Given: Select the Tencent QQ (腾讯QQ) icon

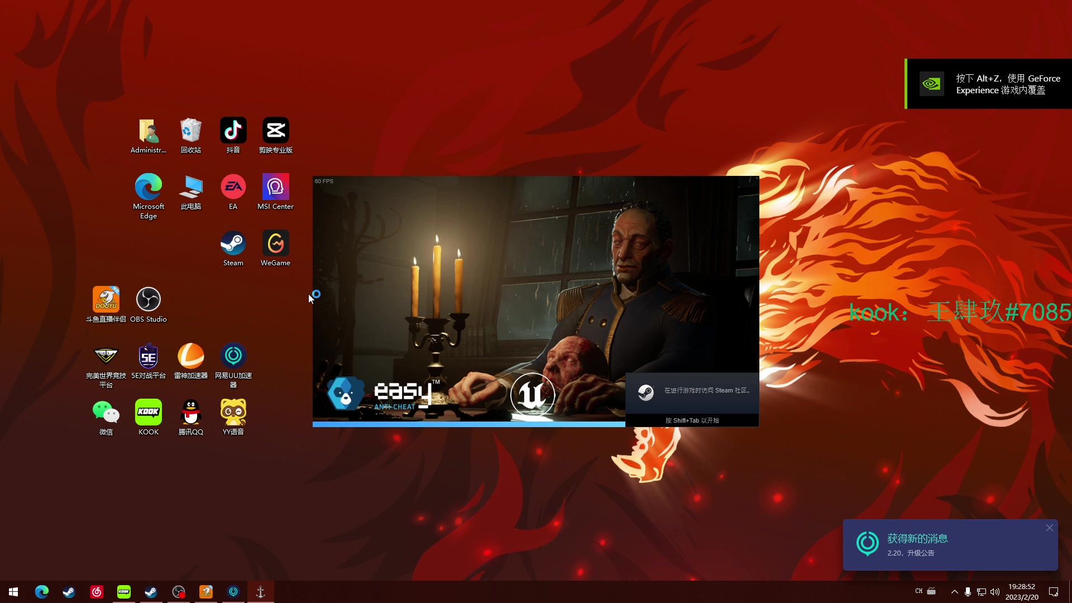Looking at the screenshot, I should coord(191,418).
